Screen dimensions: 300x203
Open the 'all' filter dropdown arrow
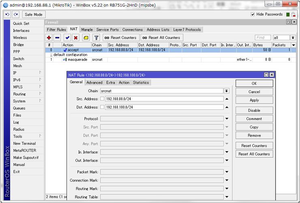(293, 38)
